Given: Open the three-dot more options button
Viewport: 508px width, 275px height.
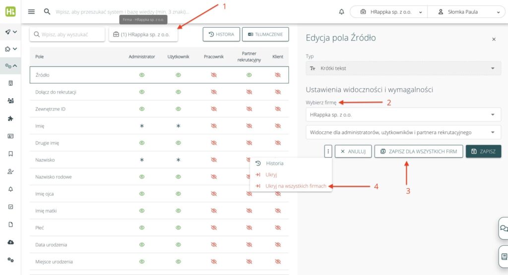Looking at the screenshot, I should pyautogui.click(x=328, y=151).
